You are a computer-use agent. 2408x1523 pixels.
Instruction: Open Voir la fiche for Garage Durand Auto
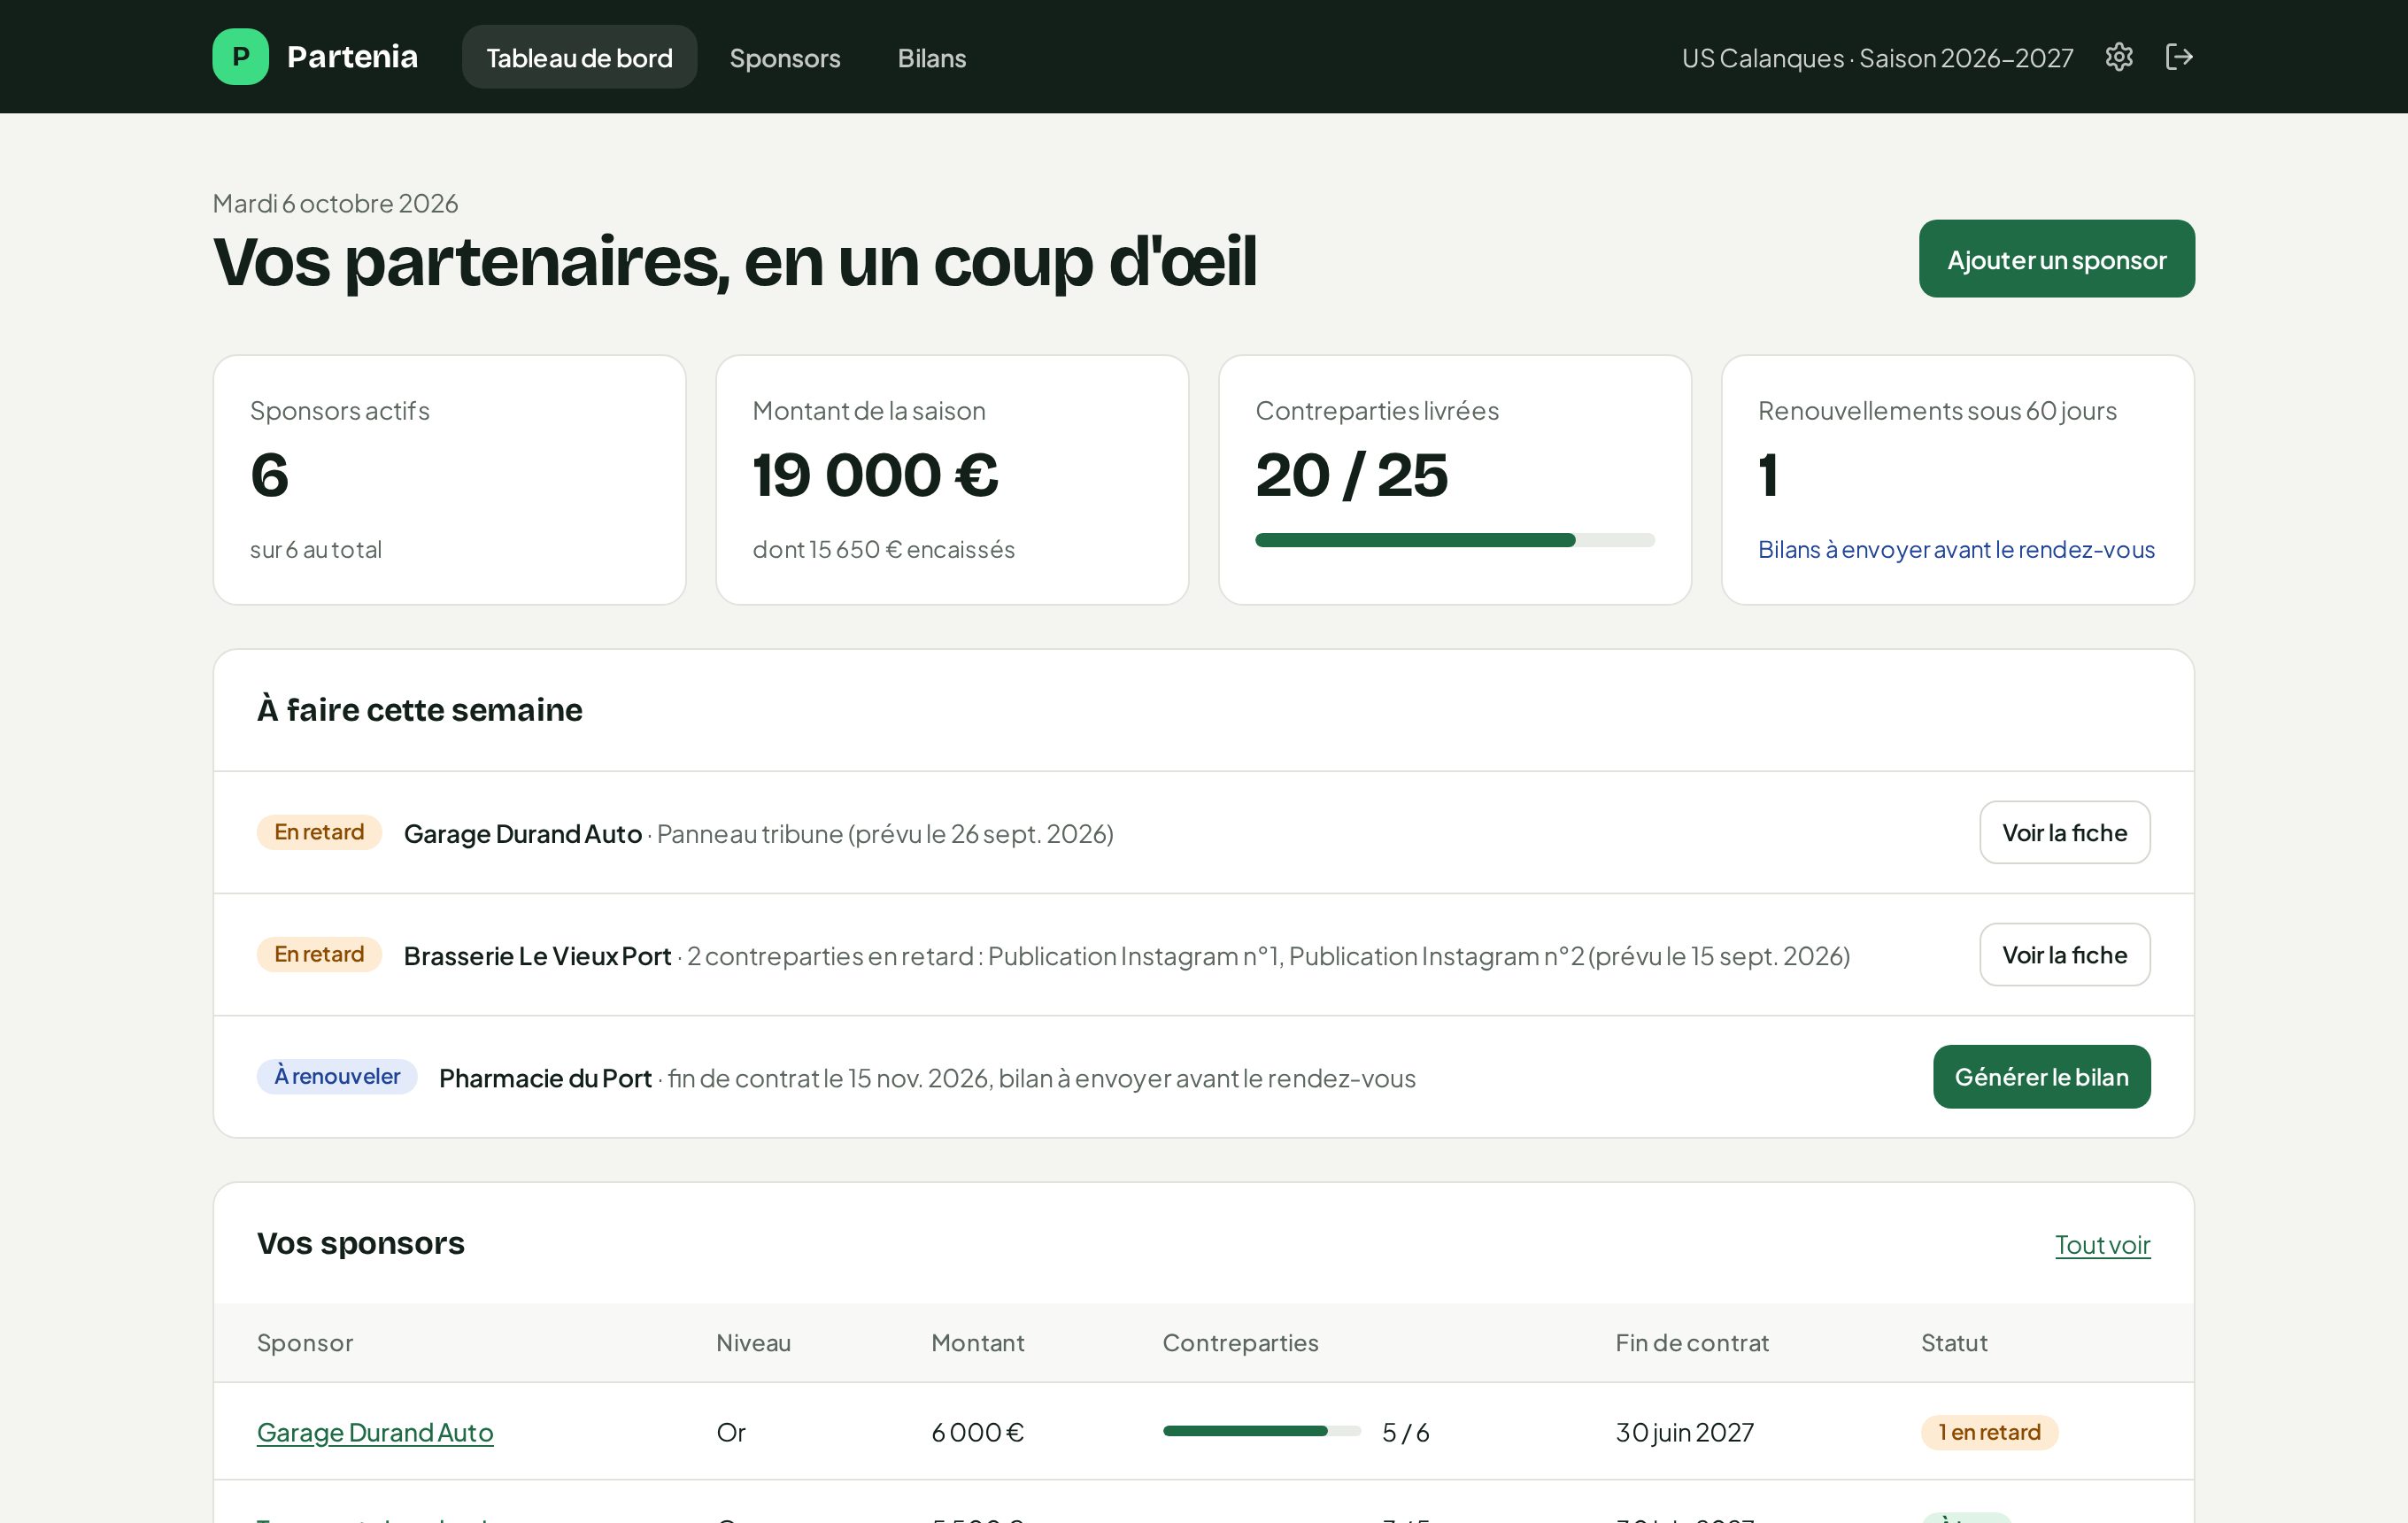pyautogui.click(x=2065, y=832)
